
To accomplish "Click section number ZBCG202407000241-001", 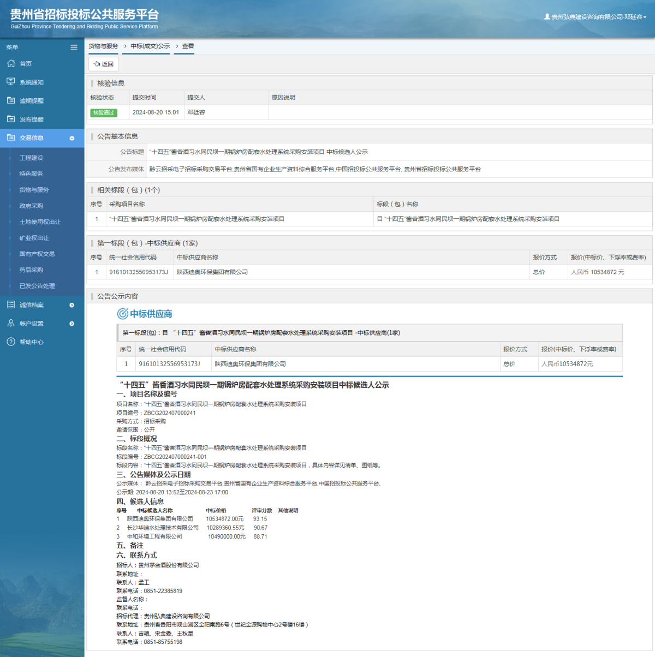I will [175, 457].
